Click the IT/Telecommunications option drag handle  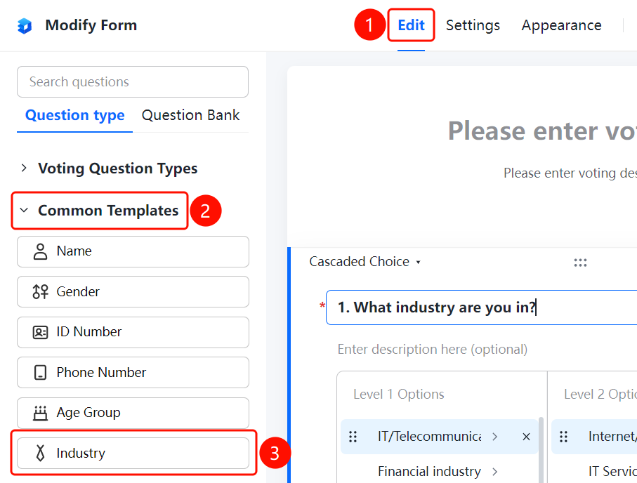tap(353, 437)
